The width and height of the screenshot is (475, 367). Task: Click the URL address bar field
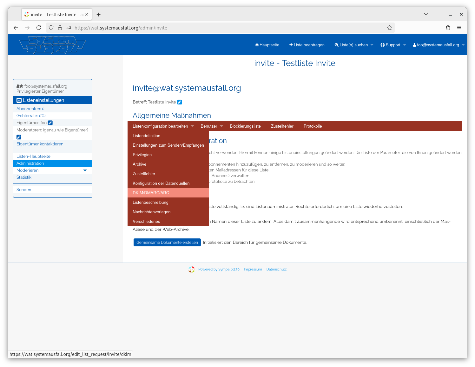228,28
